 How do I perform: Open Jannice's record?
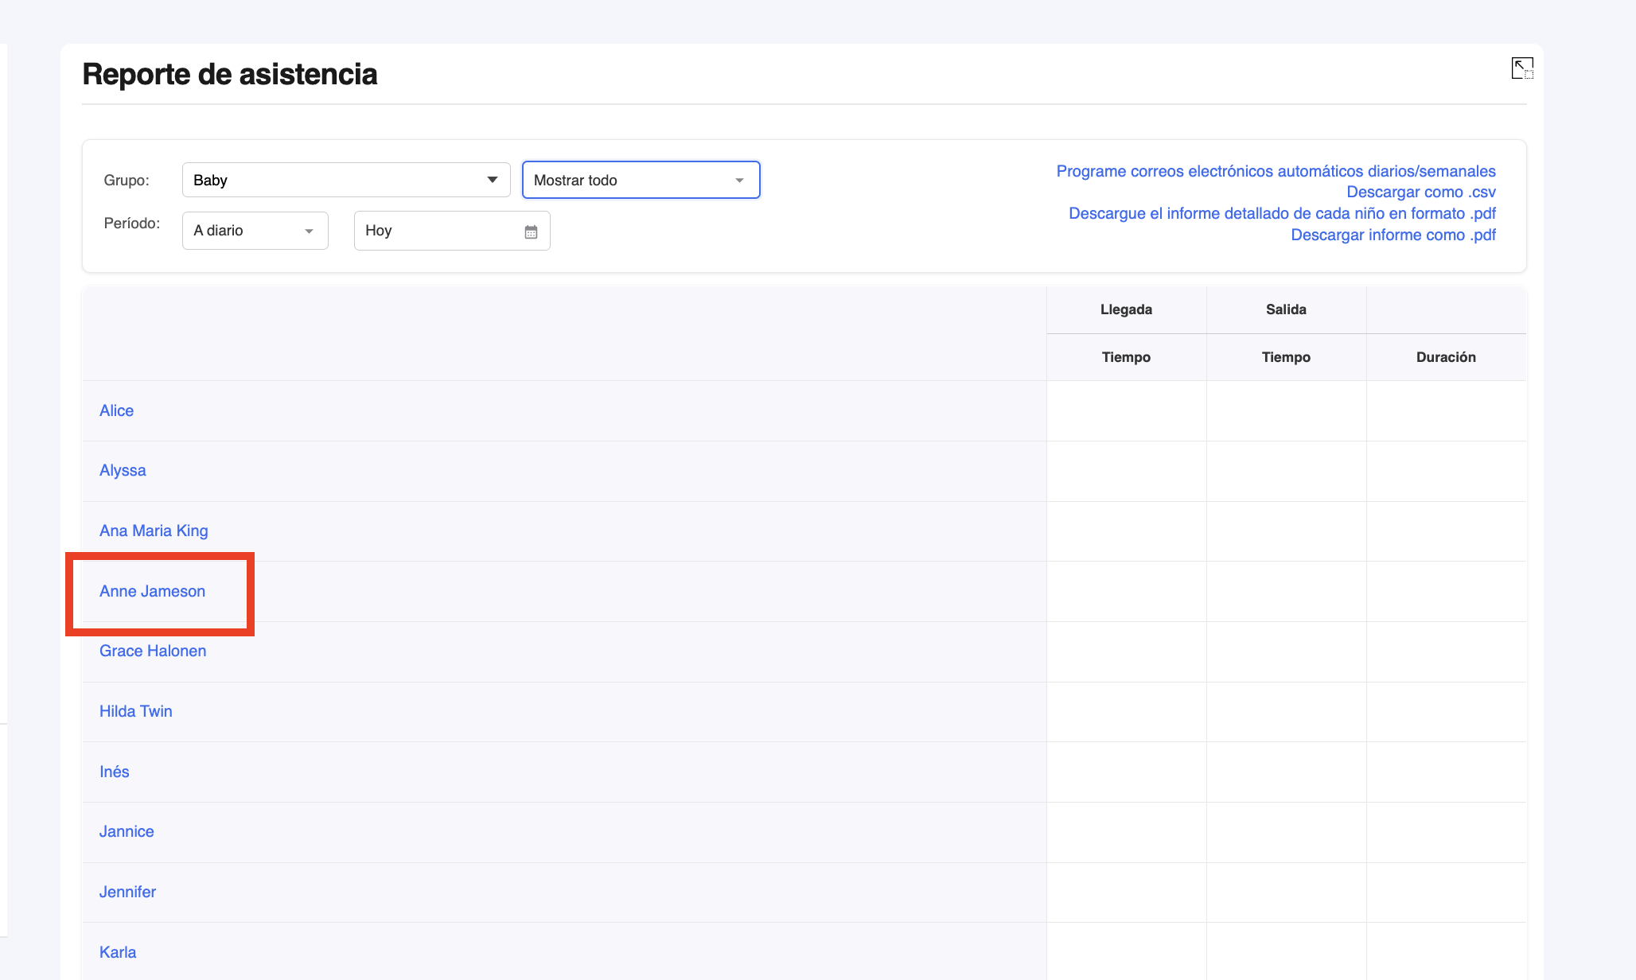(x=127, y=831)
